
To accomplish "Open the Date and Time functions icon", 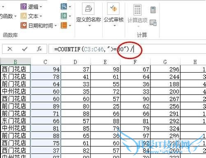I will click(x=23, y=25).
